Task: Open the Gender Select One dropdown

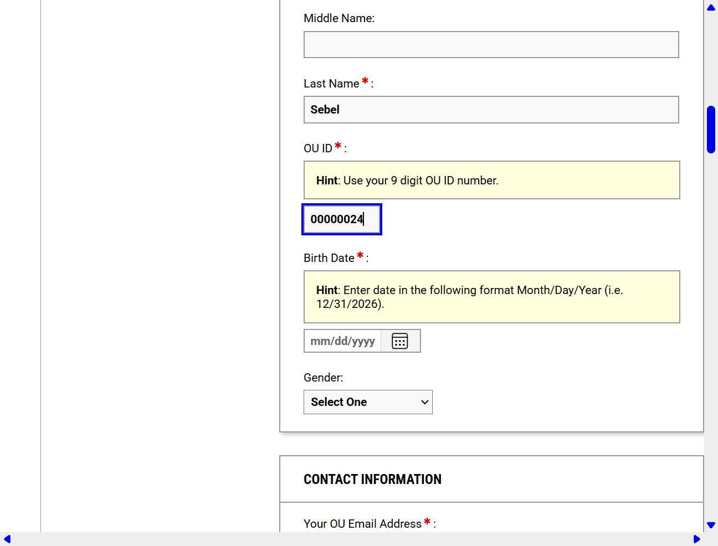Action: [368, 402]
